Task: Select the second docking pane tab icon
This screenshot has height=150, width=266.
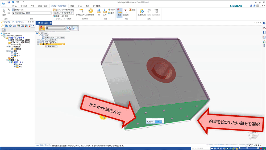Action: 6,26
